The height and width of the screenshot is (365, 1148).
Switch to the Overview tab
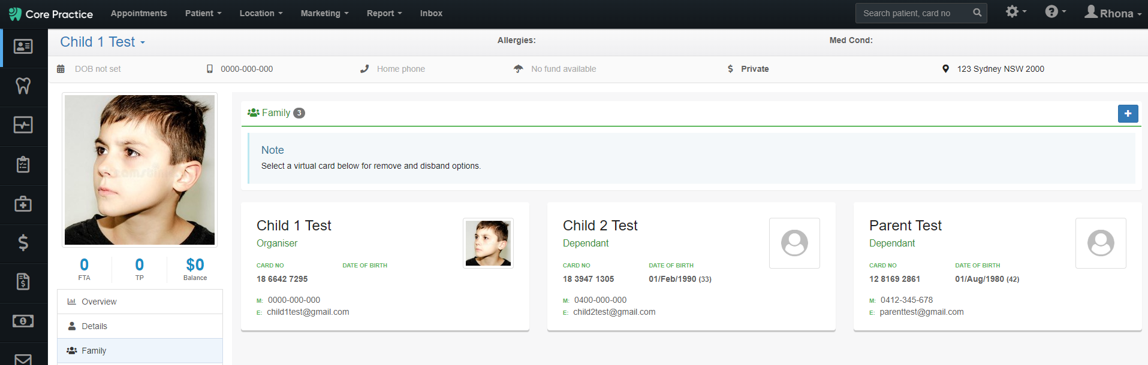point(140,302)
